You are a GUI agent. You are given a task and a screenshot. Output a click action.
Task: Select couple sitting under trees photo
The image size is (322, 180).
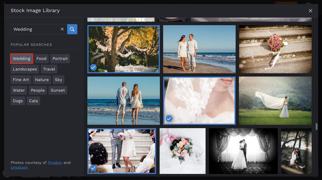pyautogui.click(x=296, y=151)
